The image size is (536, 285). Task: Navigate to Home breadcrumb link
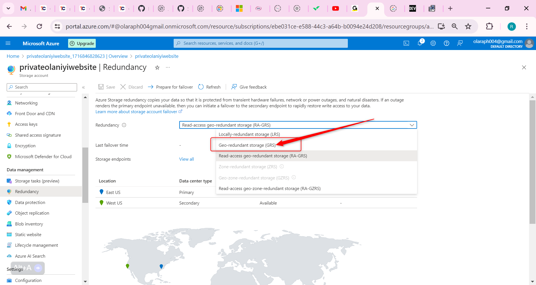[x=13, y=56]
